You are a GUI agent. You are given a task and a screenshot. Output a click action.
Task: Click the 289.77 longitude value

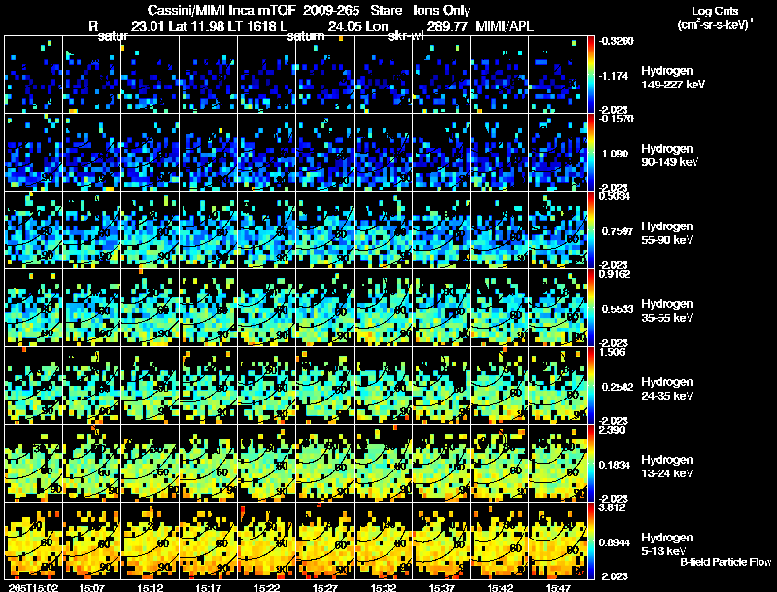[x=447, y=26]
